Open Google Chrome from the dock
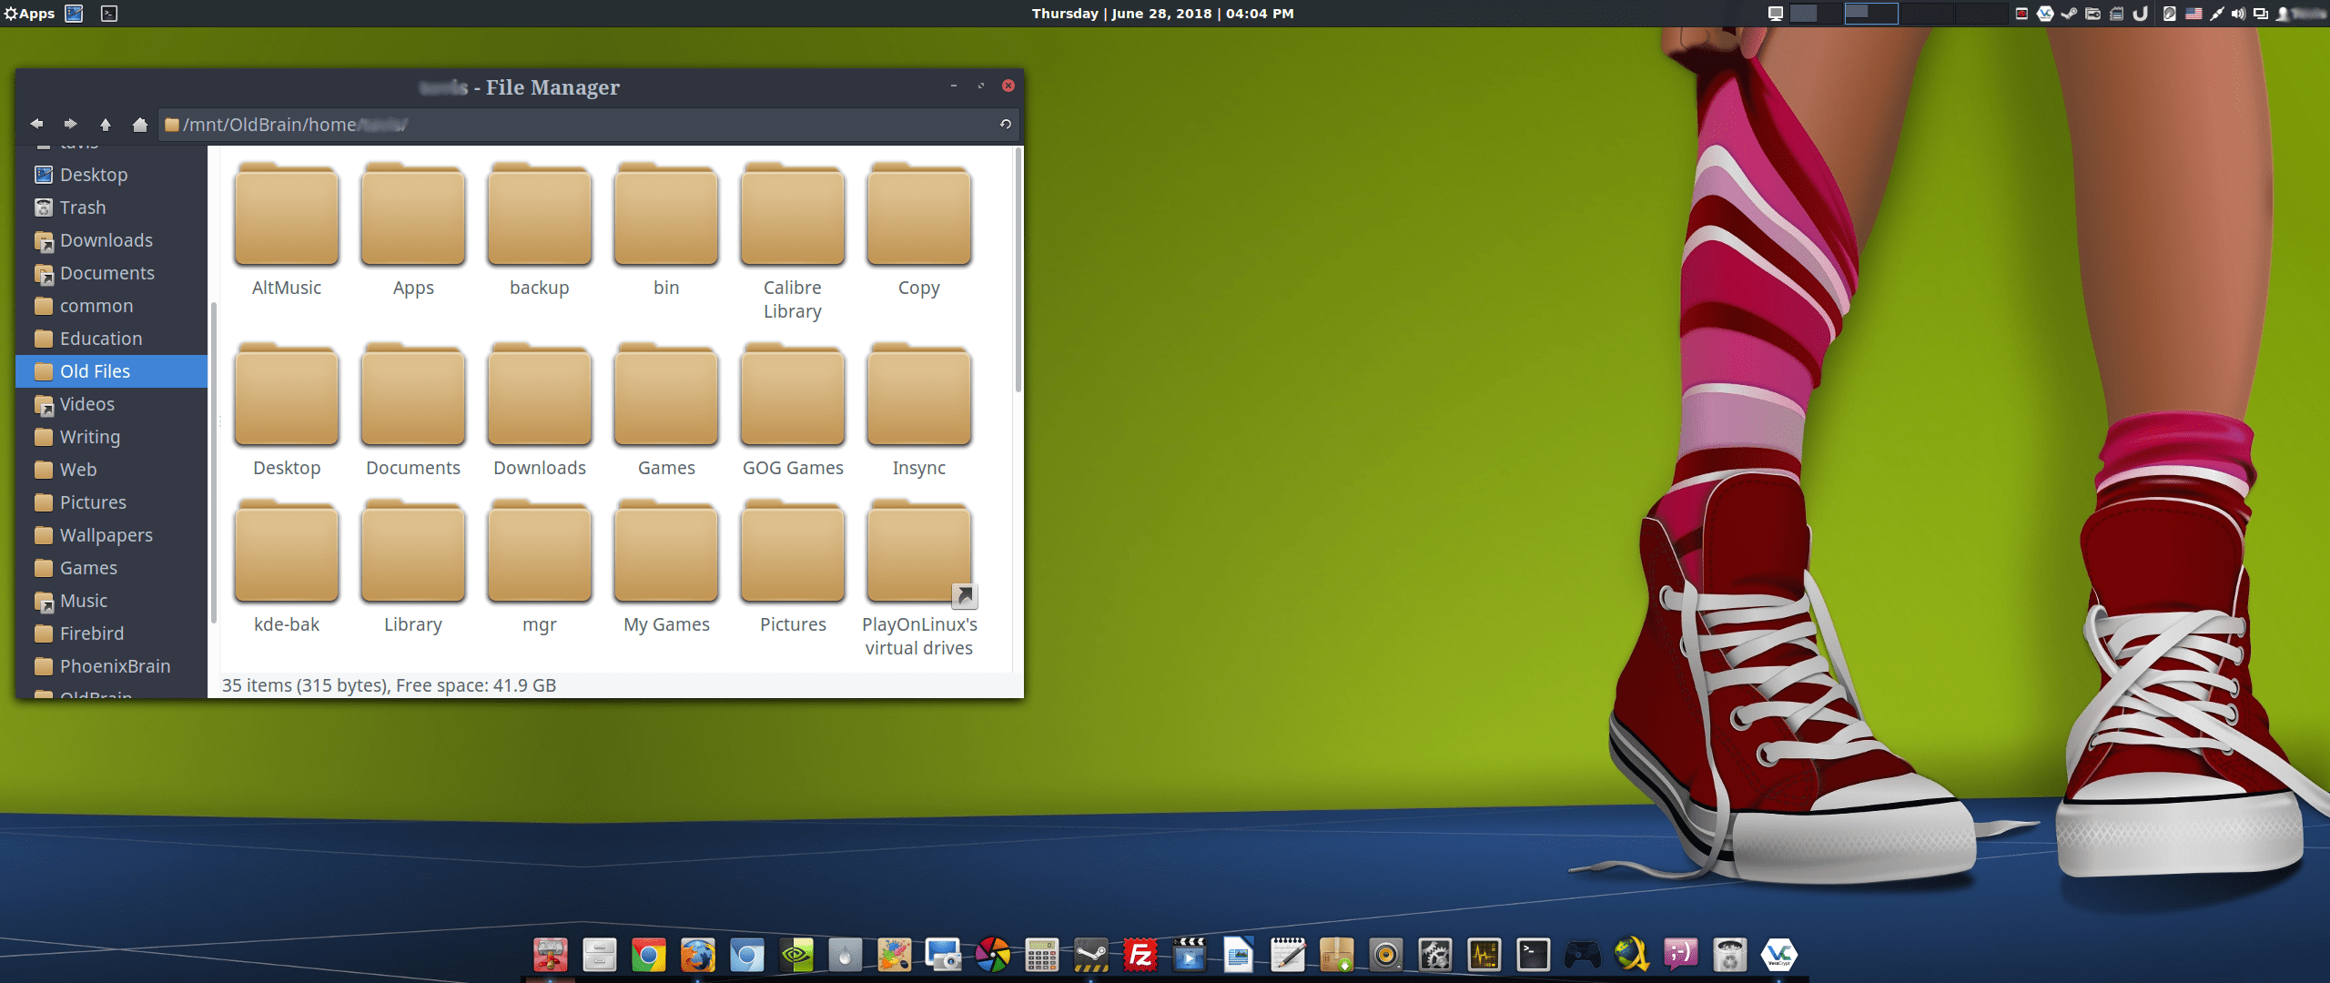 click(x=648, y=955)
